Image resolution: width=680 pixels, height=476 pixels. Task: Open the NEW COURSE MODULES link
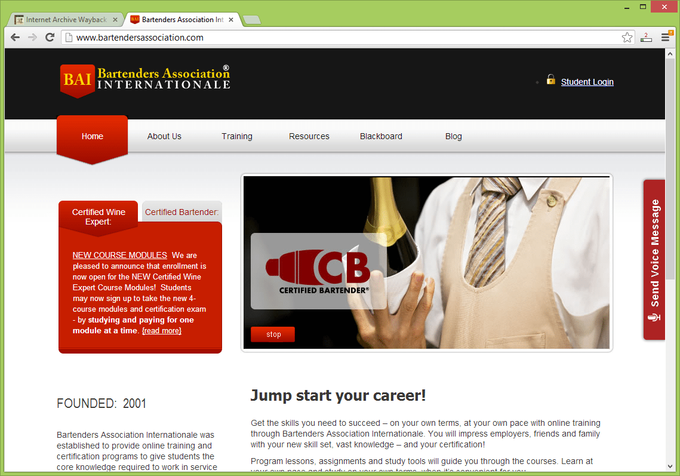(119, 255)
